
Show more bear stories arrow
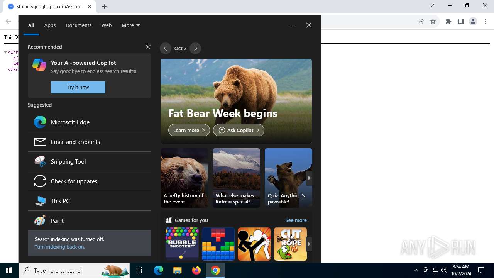(309, 178)
